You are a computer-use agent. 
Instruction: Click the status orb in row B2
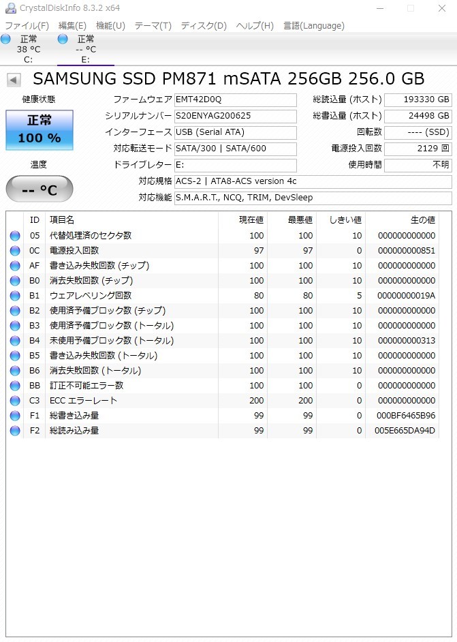click(15, 311)
